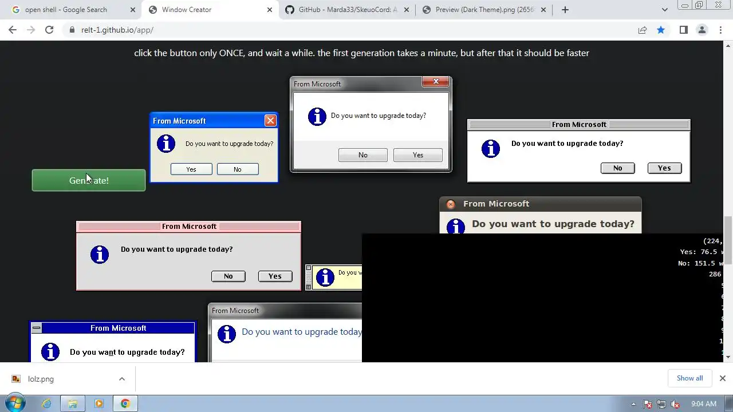Click the green Generate! button
Screen dimensions: 733x412
[x=89, y=180]
